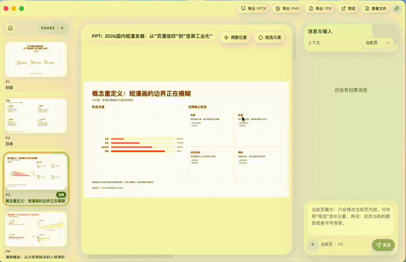Screen dimensions: 406x262
Task: Select the P4 漫剧爆发 slide thumbnail
Action: [36, 229]
